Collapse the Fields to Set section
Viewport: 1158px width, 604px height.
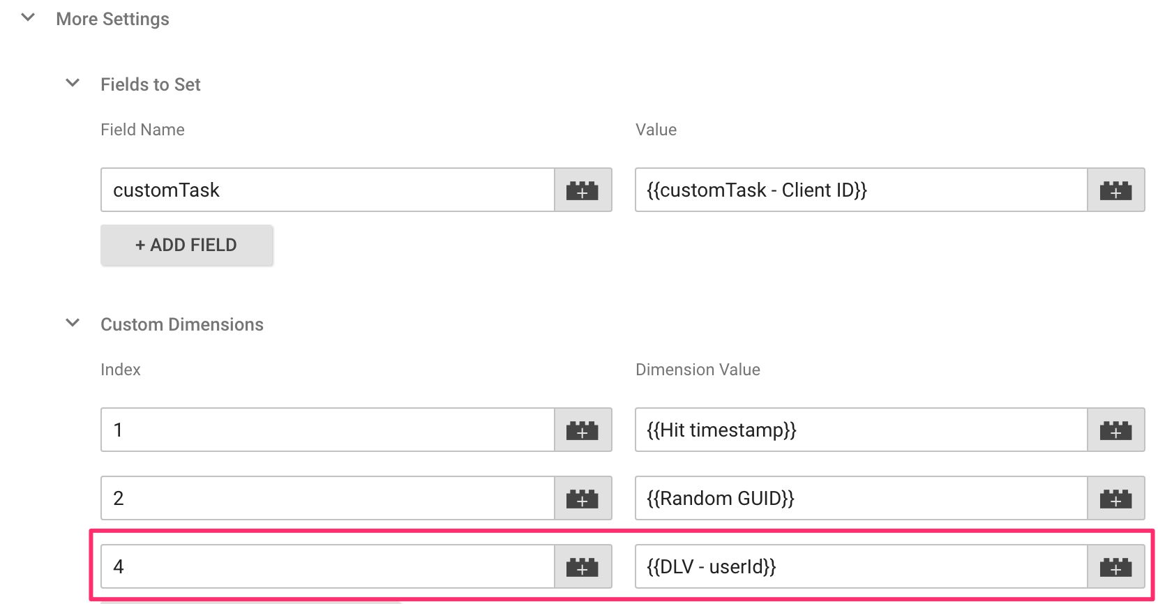click(x=73, y=83)
